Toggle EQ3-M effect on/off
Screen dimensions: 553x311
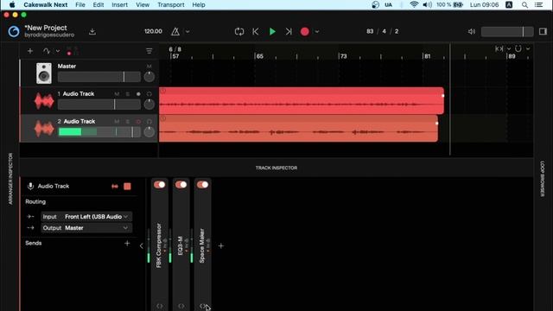pos(181,184)
